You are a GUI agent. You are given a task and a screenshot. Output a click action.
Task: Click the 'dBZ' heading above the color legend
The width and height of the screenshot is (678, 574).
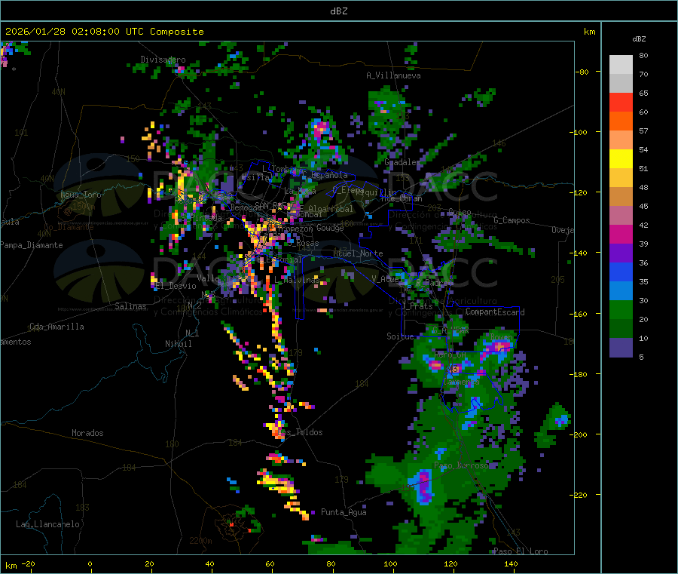point(639,39)
